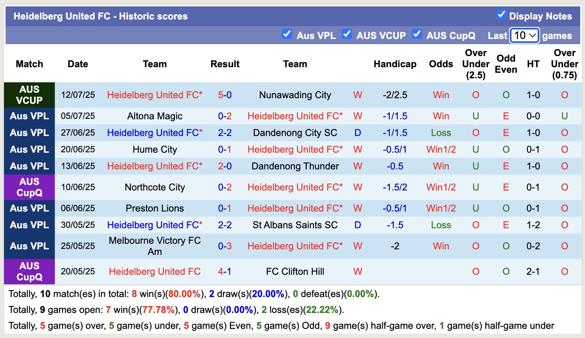Open the games count dropdown showing 10
Image resolution: width=585 pixels, height=338 pixels.
tap(524, 35)
